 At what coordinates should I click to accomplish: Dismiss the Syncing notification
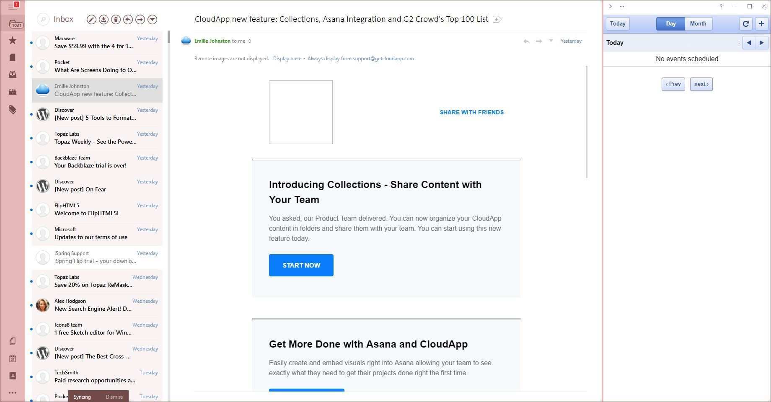(x=114, y=397)
